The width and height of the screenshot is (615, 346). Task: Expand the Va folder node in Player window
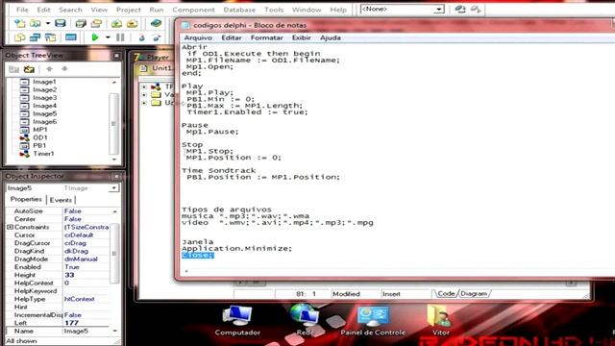[144, 94]
